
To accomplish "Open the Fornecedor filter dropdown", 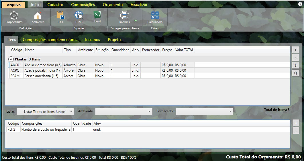I will pyautogui.click(x=204, y=111).
